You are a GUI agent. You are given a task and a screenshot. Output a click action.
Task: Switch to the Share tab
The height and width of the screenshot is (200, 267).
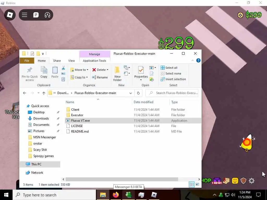pos(57,61)
